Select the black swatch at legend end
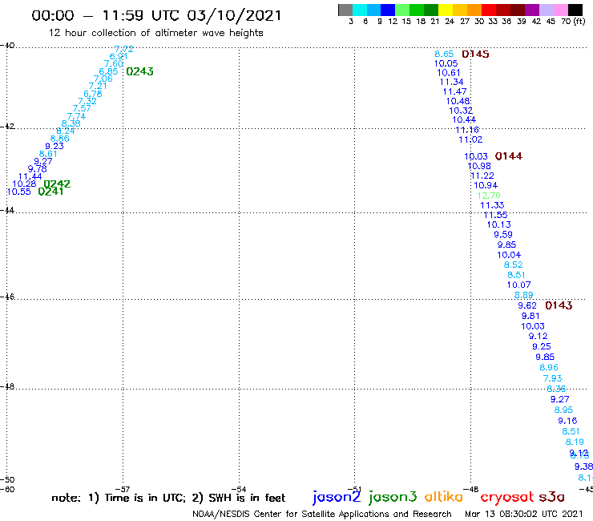Viewport: 593px width, 521px height. tap(575, 10)
